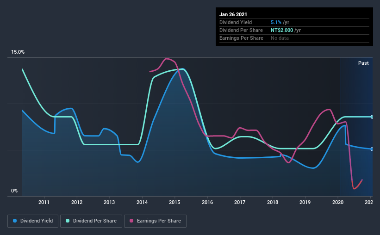
Task: Click the Past region label
Action: pyautogui.click(x=363, y=63)
